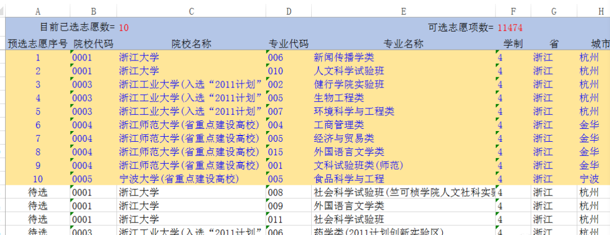Click the 宁波大学(省重点建设高校) cell
Image resolution: width=610 pixels, height=235 pixels.
177,179
